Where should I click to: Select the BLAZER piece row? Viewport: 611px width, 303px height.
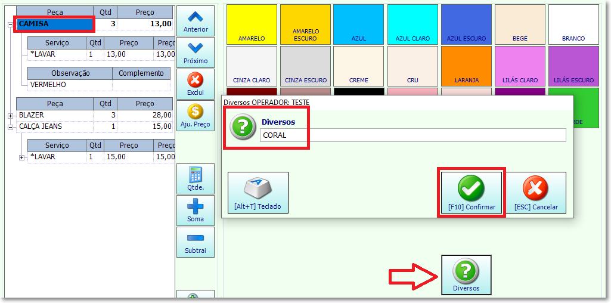pyautogui.click(x=94, y=115)
